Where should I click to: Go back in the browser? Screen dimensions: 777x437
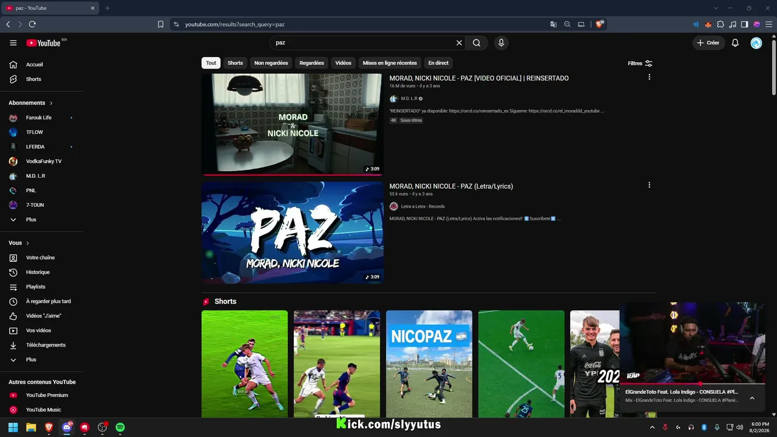point(8,24)
